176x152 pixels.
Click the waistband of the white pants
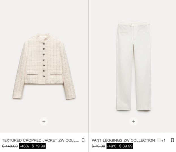coord(134,24)
